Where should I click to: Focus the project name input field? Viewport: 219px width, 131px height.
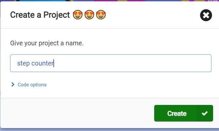[x=111, y=63]
